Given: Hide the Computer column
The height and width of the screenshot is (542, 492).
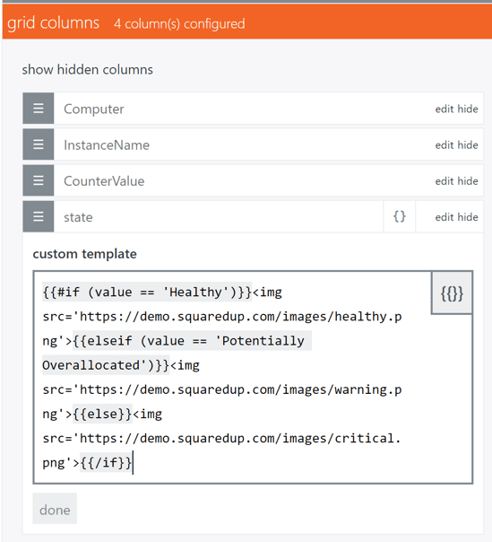Looking at the screenshot, I should pyautogui.click(x=468, y=109).
